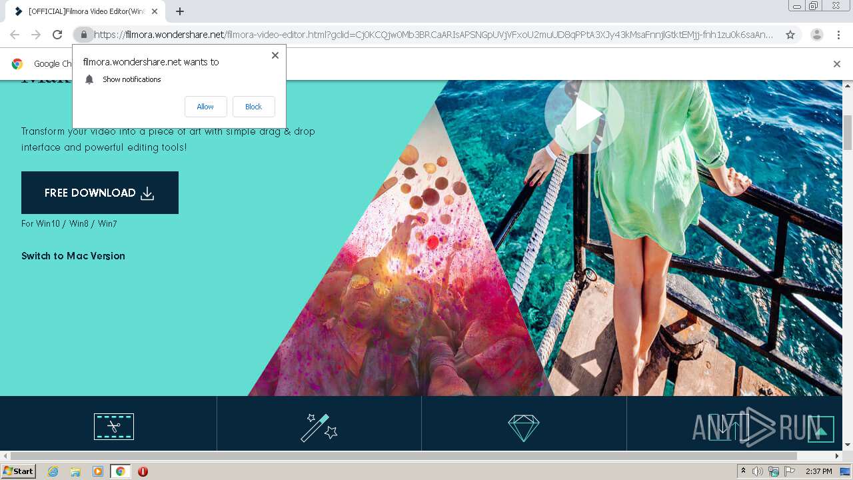Click the magic wand effects icon
The height and width of the screenshot is (480, 853).
(x=319, y=427)
